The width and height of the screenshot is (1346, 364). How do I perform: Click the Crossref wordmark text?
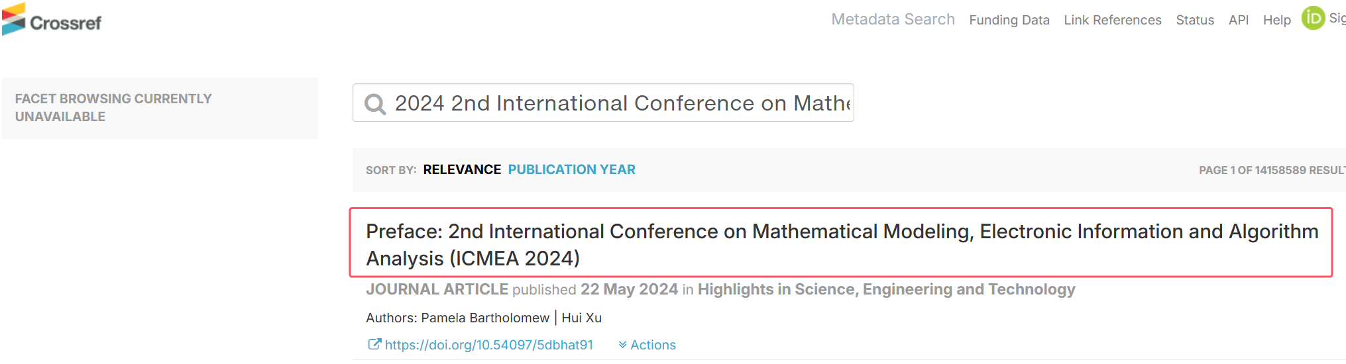pos(66,23)
